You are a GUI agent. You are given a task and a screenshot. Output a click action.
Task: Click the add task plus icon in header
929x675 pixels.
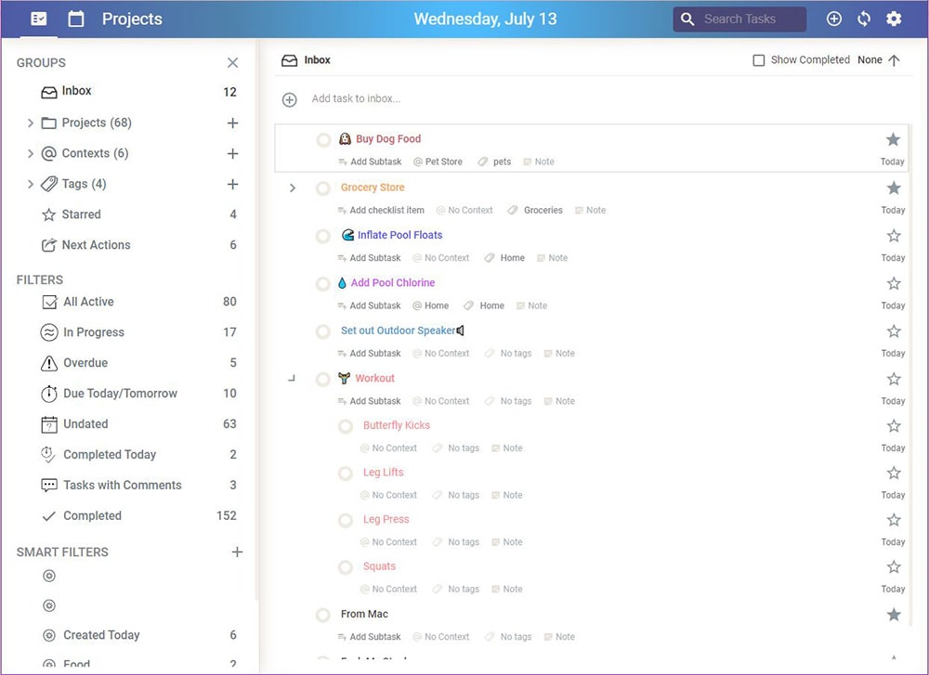click(x=834, y=19)
